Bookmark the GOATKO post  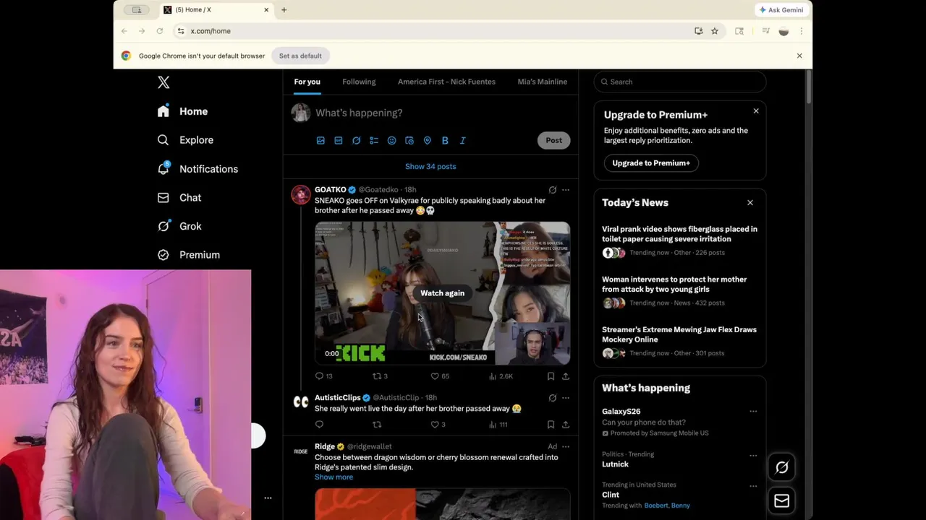click(x=551, y=376)
